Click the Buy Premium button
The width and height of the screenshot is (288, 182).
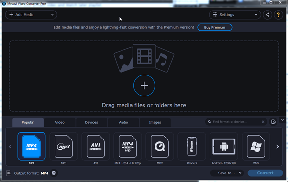pyautogui.click(x=214, y=27)
